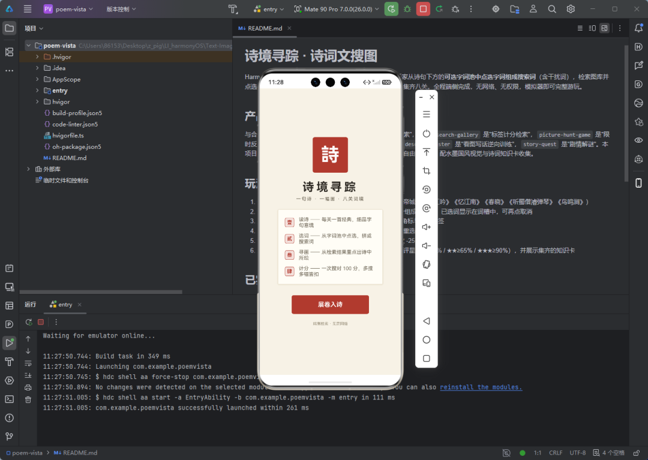
Task: Click emulator volume down icon
Action: (x=427, y=246)
